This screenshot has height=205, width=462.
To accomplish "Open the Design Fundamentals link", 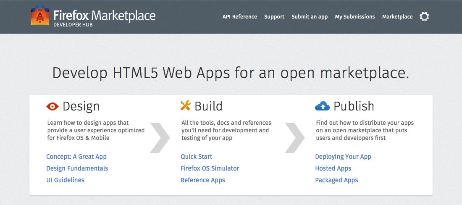I will 77,168.
